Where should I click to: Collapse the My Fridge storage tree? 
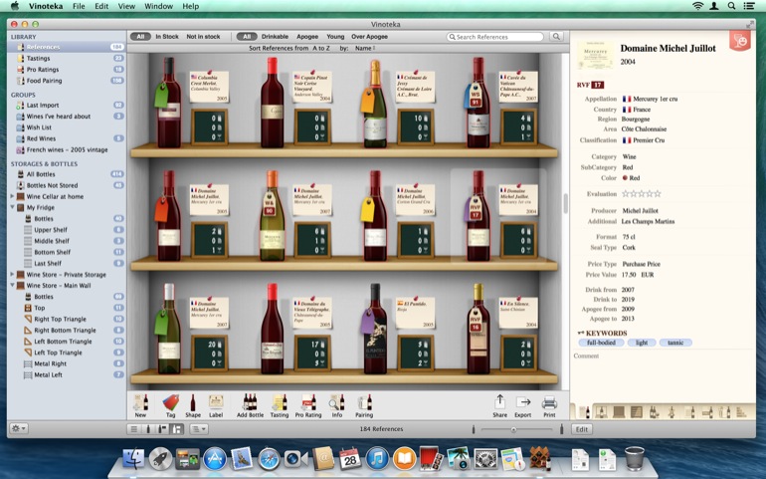coord(12,207)
